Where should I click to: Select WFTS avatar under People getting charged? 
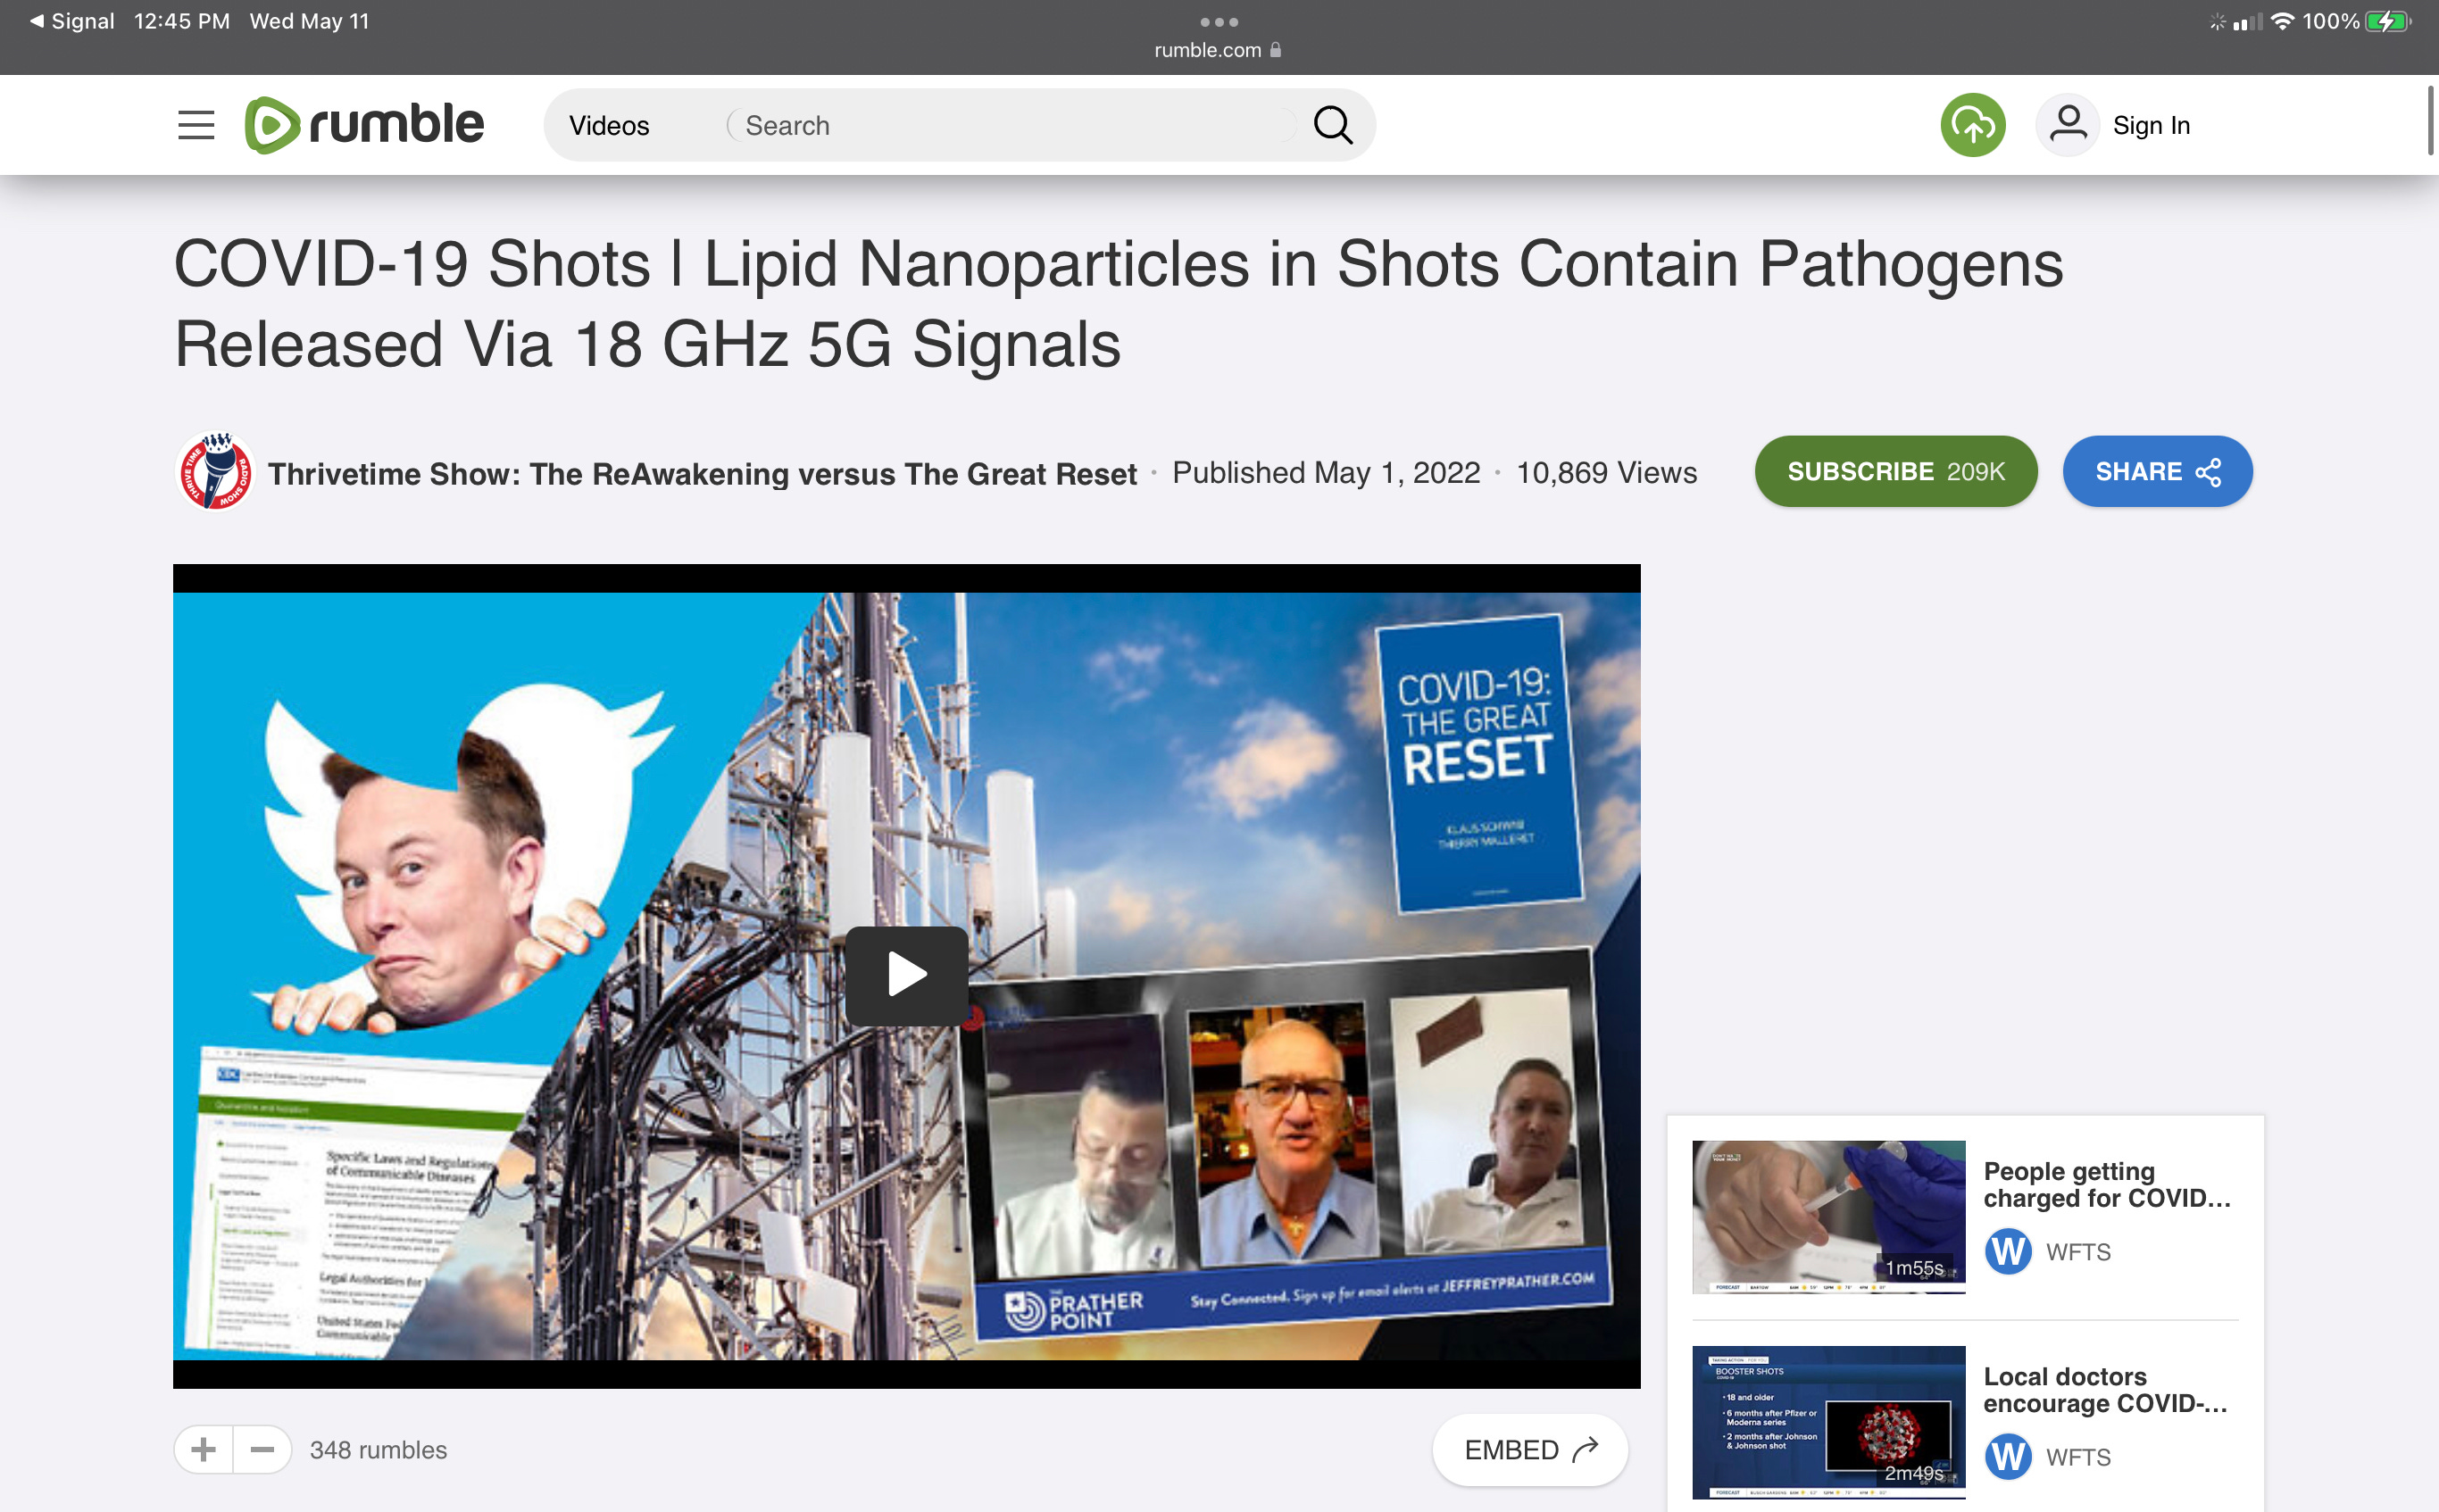click(x=2008, y=1251)
